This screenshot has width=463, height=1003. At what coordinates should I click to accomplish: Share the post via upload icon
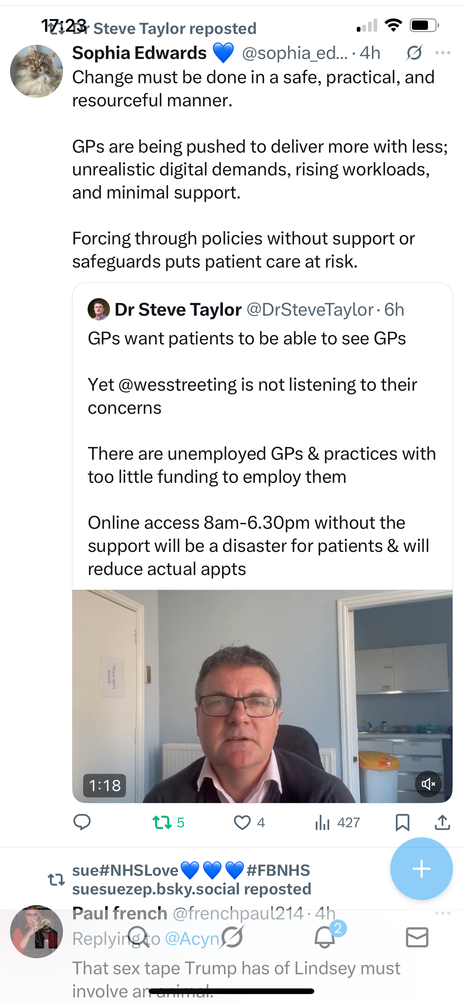442,822
